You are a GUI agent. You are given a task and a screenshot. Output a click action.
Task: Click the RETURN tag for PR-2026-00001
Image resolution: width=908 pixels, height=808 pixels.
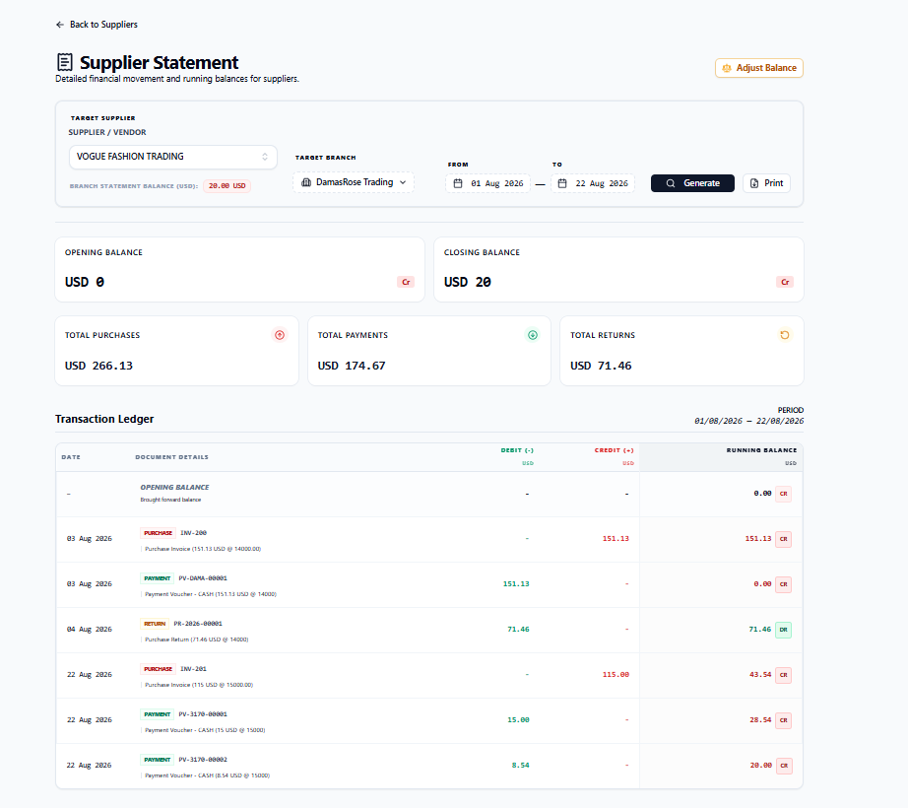coord(155,624)
